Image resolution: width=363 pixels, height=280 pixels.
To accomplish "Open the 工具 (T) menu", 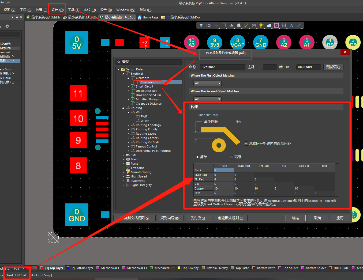I will pos(74,10).
